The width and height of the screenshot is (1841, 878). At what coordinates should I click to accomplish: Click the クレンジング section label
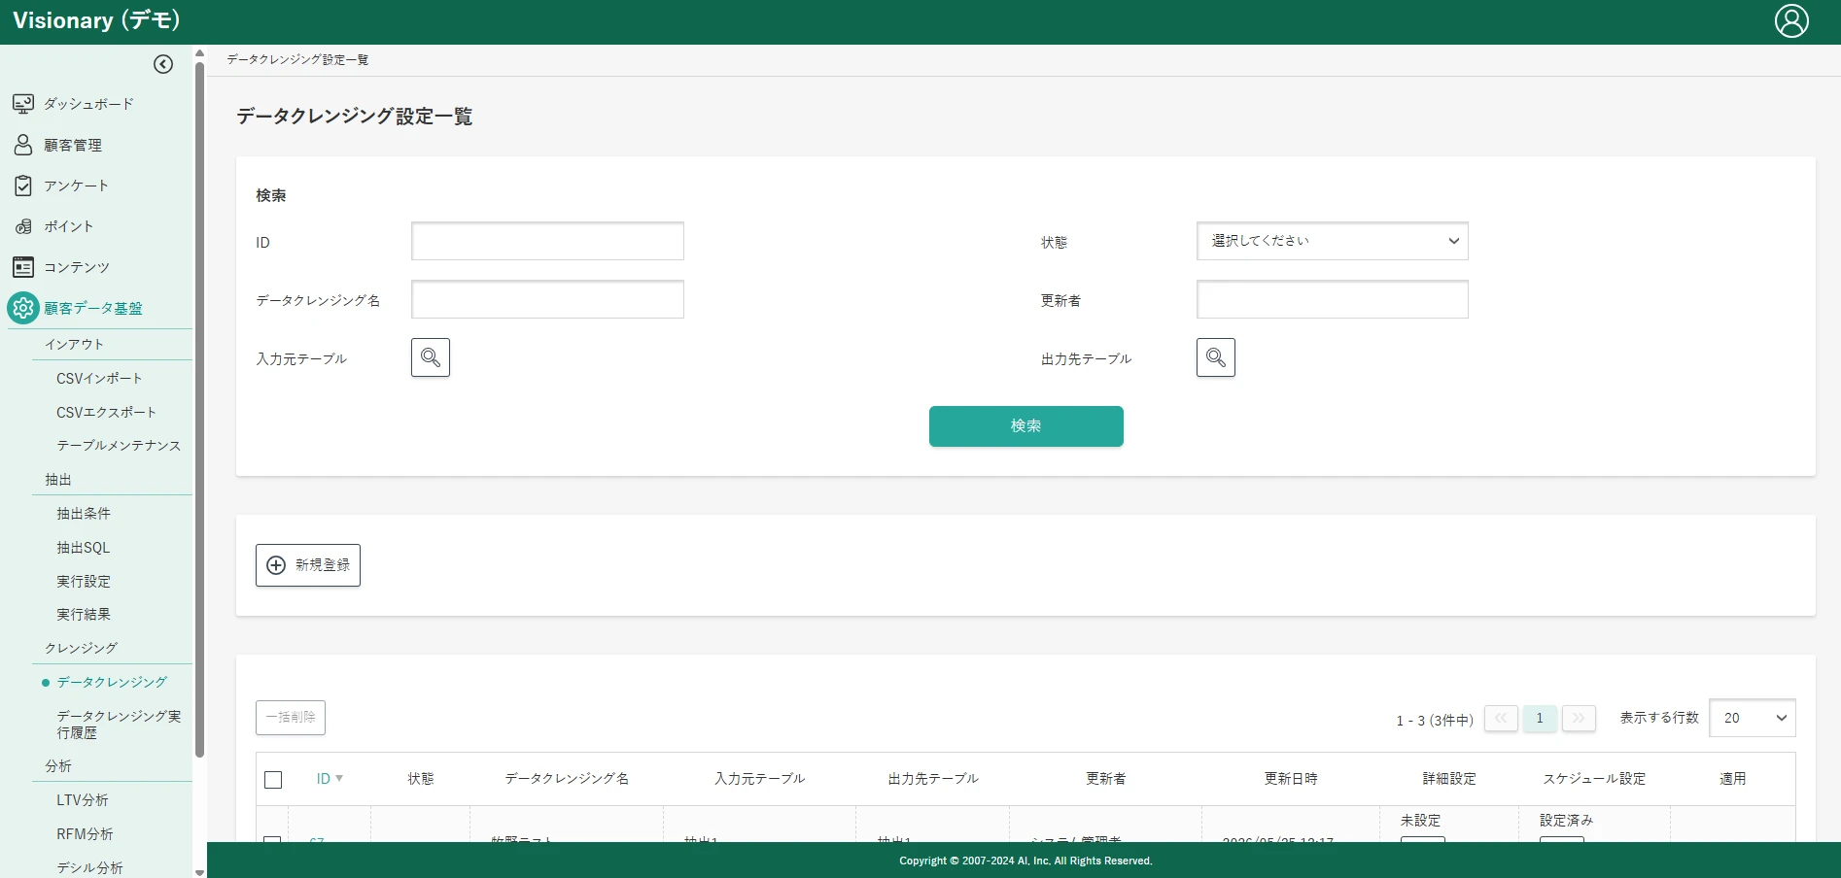[81, 649]
